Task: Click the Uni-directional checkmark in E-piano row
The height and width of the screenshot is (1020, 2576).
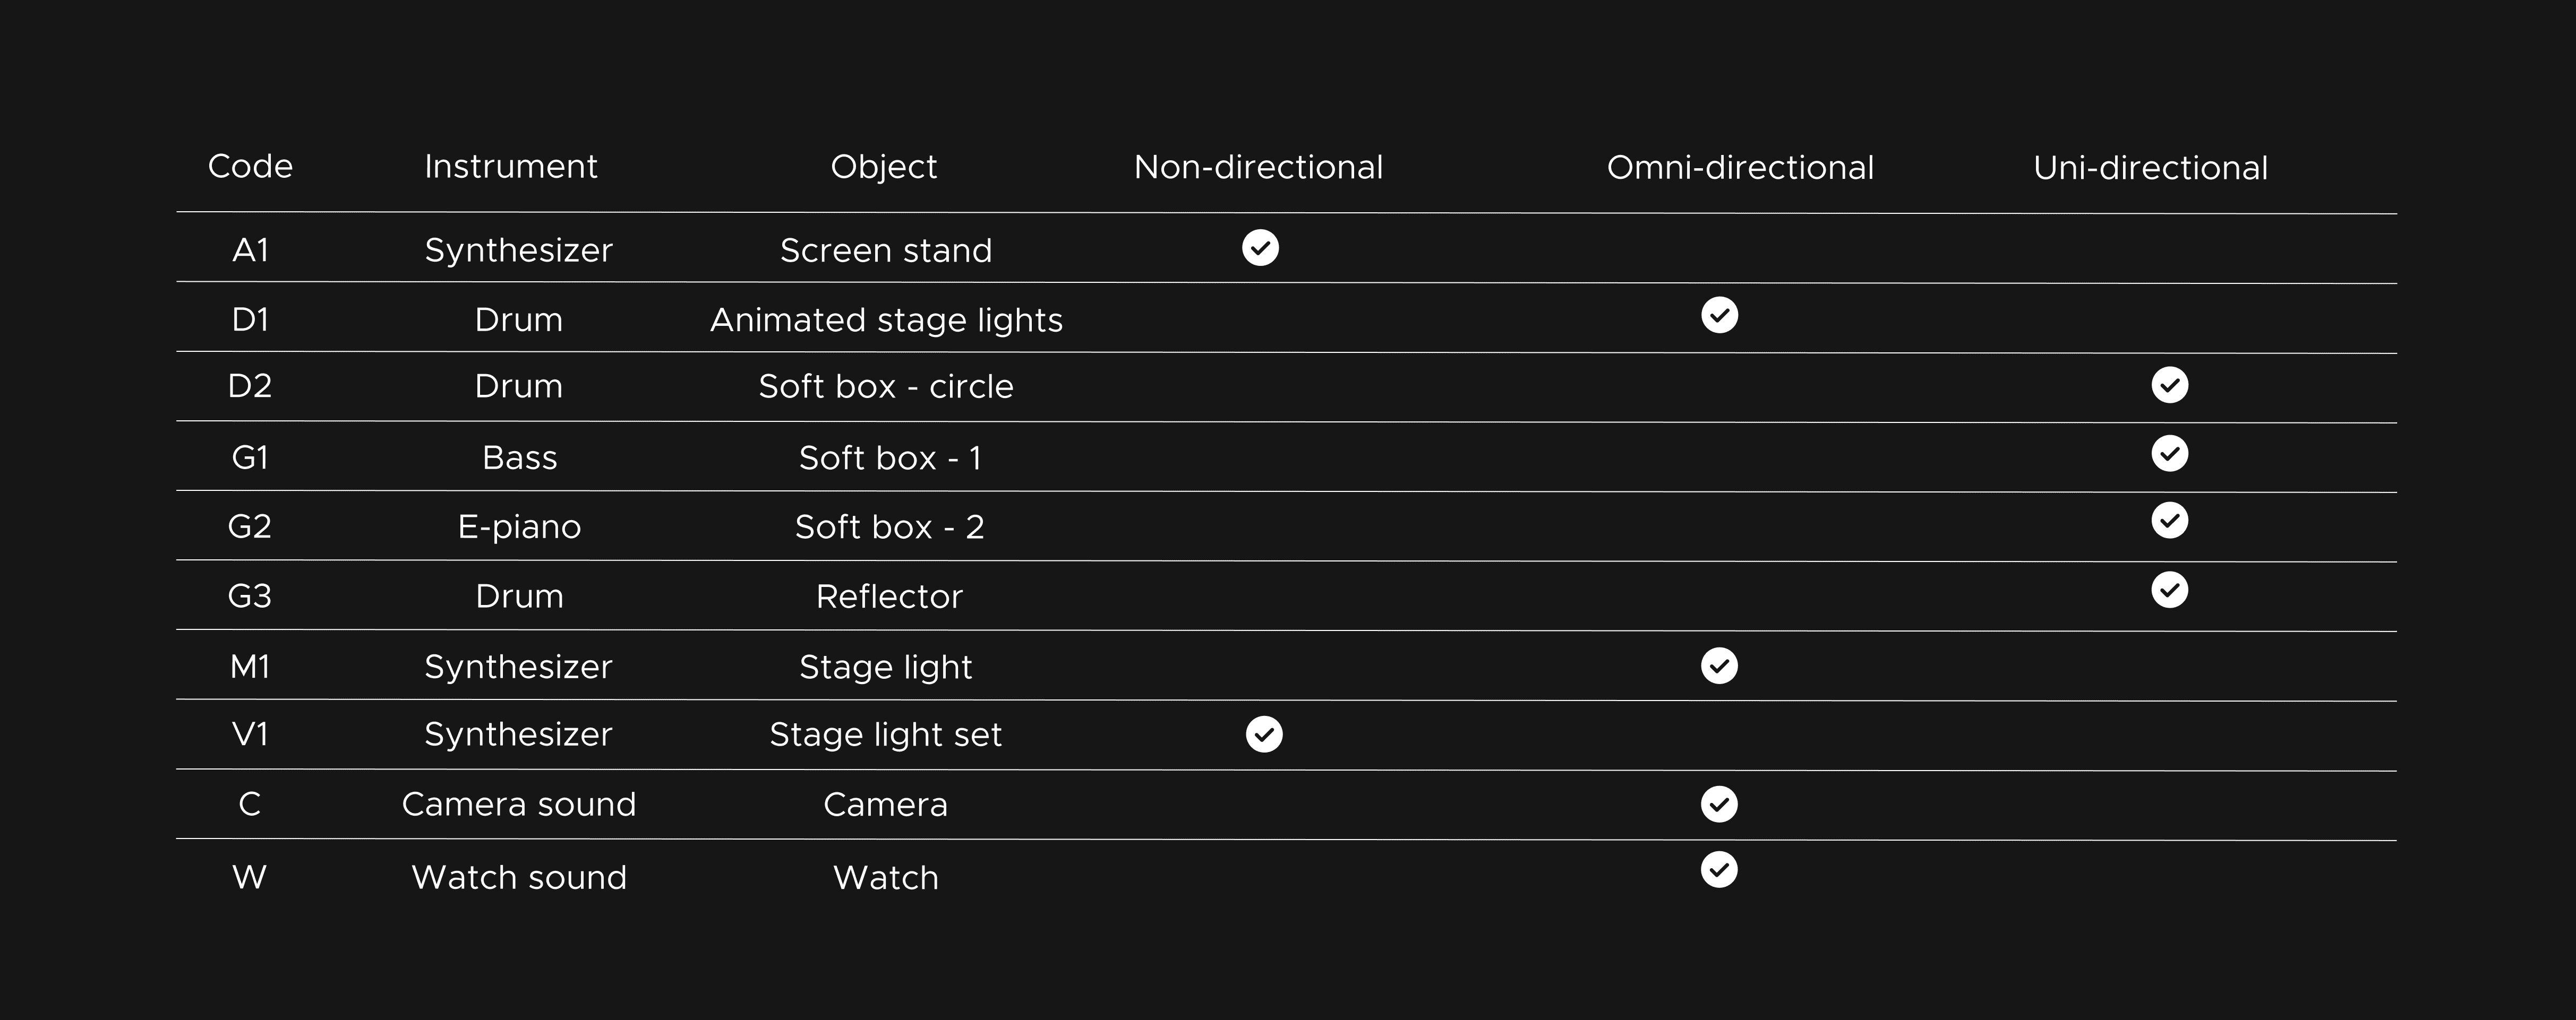Action: pyautogui.click(x=2169, y=521)
